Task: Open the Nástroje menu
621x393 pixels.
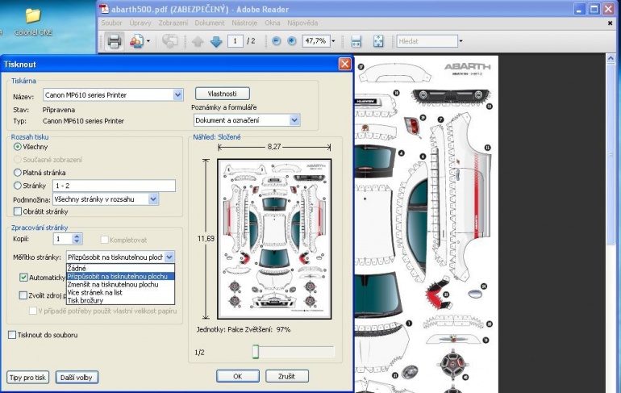Action: click(x=244, y=23)
